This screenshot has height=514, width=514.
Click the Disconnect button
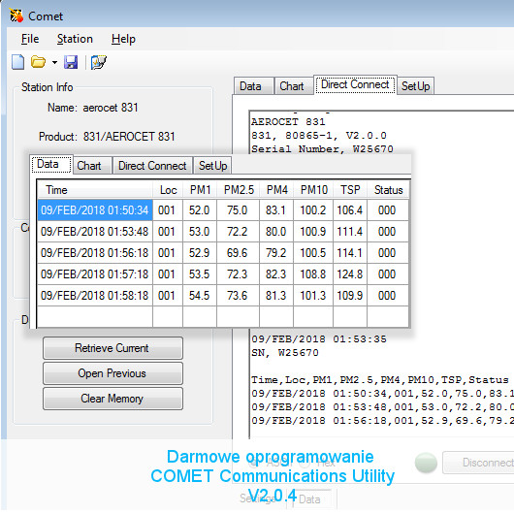tap(478, 463)
